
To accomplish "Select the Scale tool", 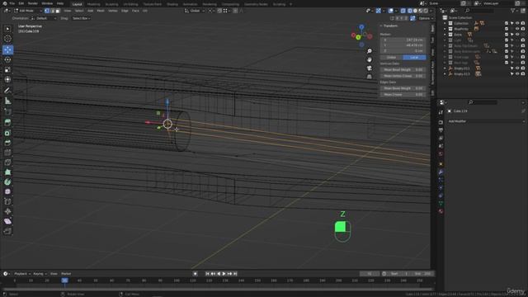I will [7, 69].
